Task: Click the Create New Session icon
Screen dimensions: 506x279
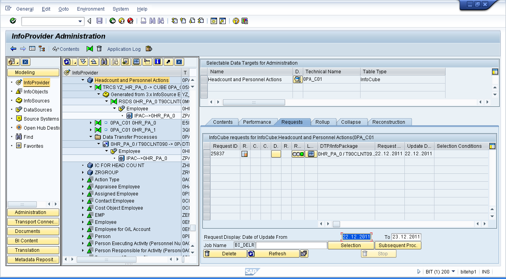Action: 214,21
